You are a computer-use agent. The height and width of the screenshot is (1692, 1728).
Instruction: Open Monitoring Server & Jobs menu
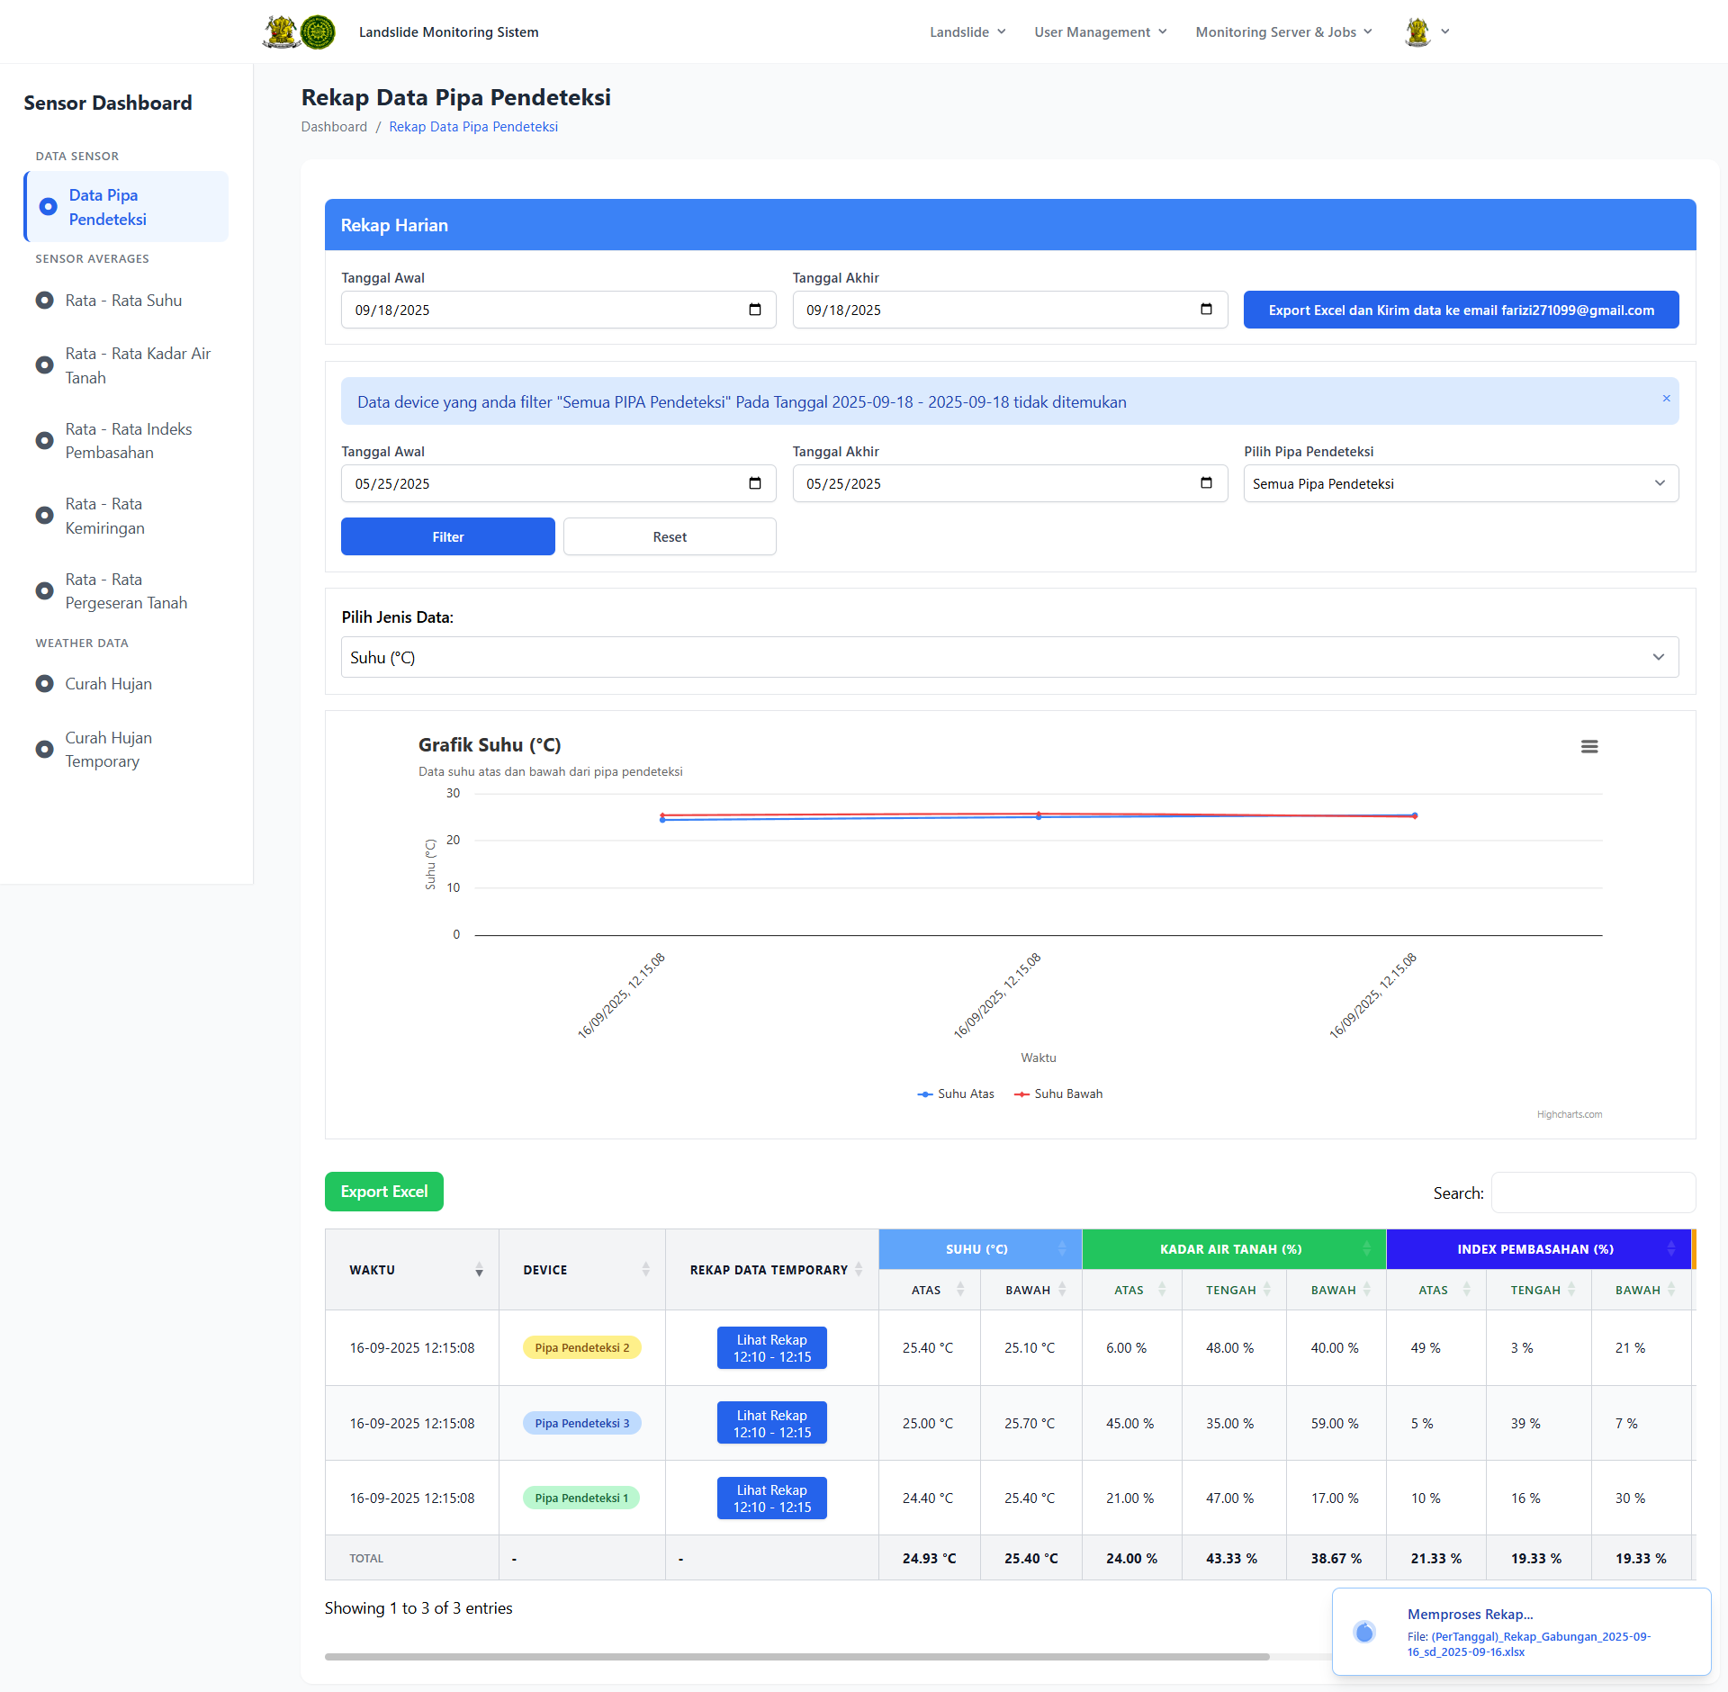coord(1283,32)
